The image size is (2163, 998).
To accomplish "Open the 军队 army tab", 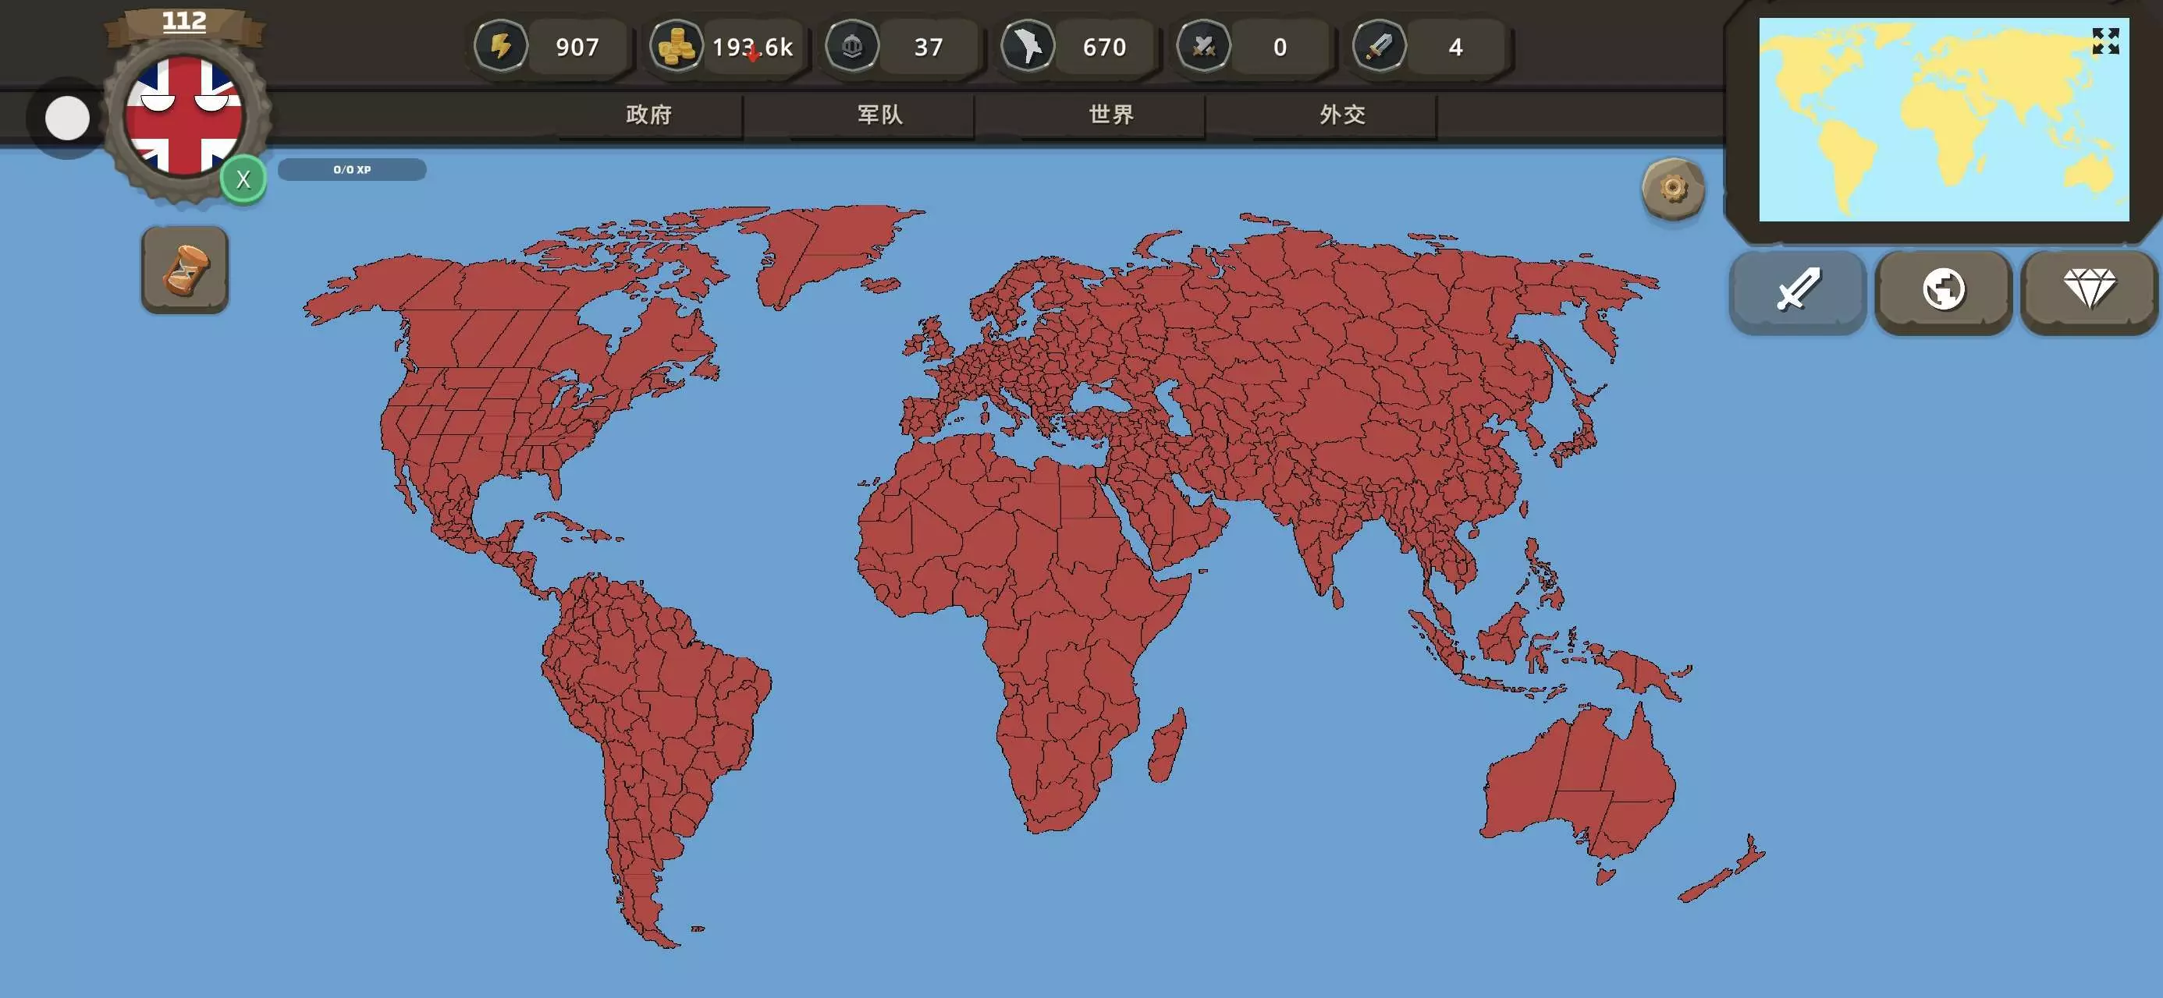I will (880, 115).
